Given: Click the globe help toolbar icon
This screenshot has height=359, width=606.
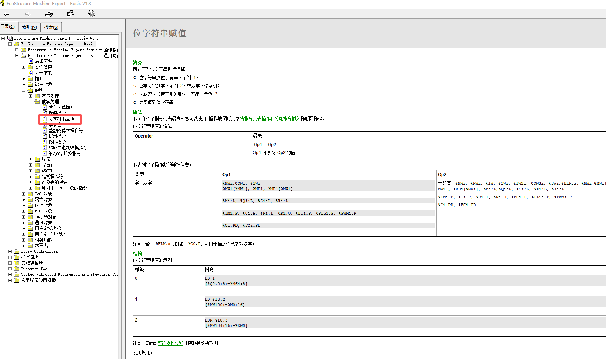Looking at the screenshot, I should pos(92,14).
